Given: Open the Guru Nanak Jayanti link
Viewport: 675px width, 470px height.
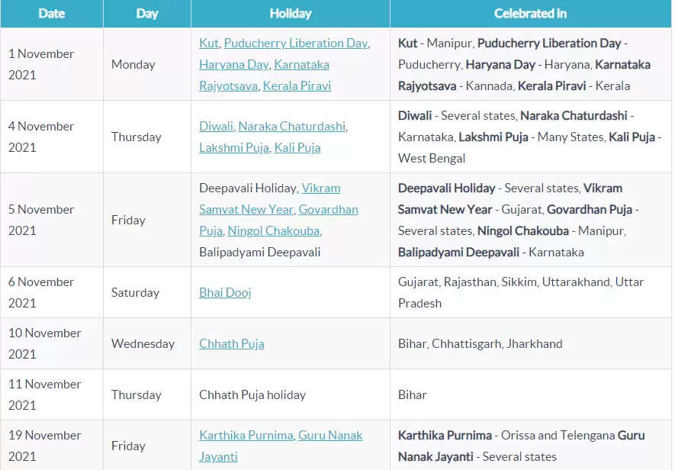Looking at the screenshot, I should pyautogui.click(x=281, y=446).
